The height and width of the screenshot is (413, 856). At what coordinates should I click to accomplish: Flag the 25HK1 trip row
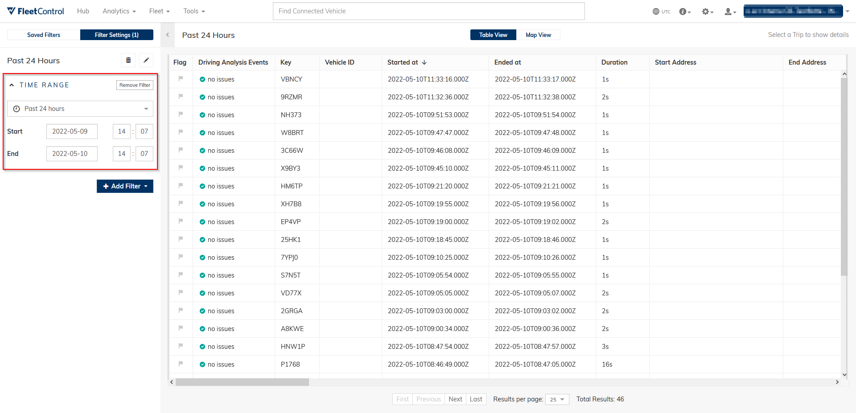[x=181, y=239]
